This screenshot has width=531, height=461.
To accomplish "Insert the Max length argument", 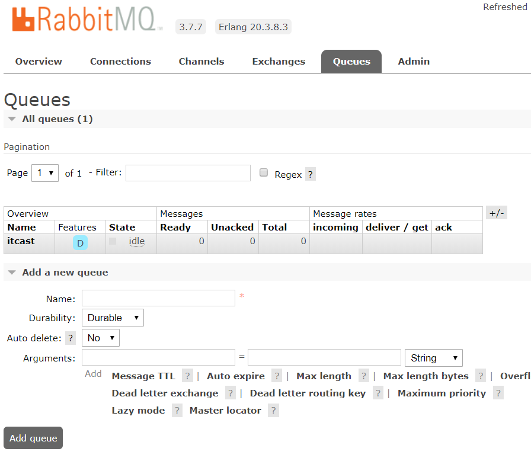I will (324, 376).
